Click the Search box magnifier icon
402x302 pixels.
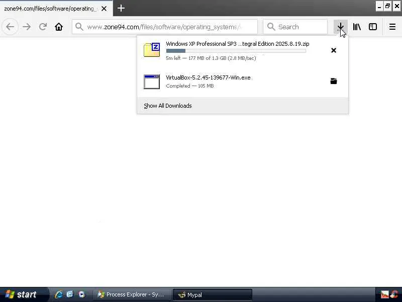click(x=271, y=27)
